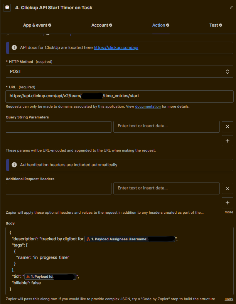Expand 'more' for optional headers help text
Viewport: 236px width, 304px height.
(x=229, y=212)
